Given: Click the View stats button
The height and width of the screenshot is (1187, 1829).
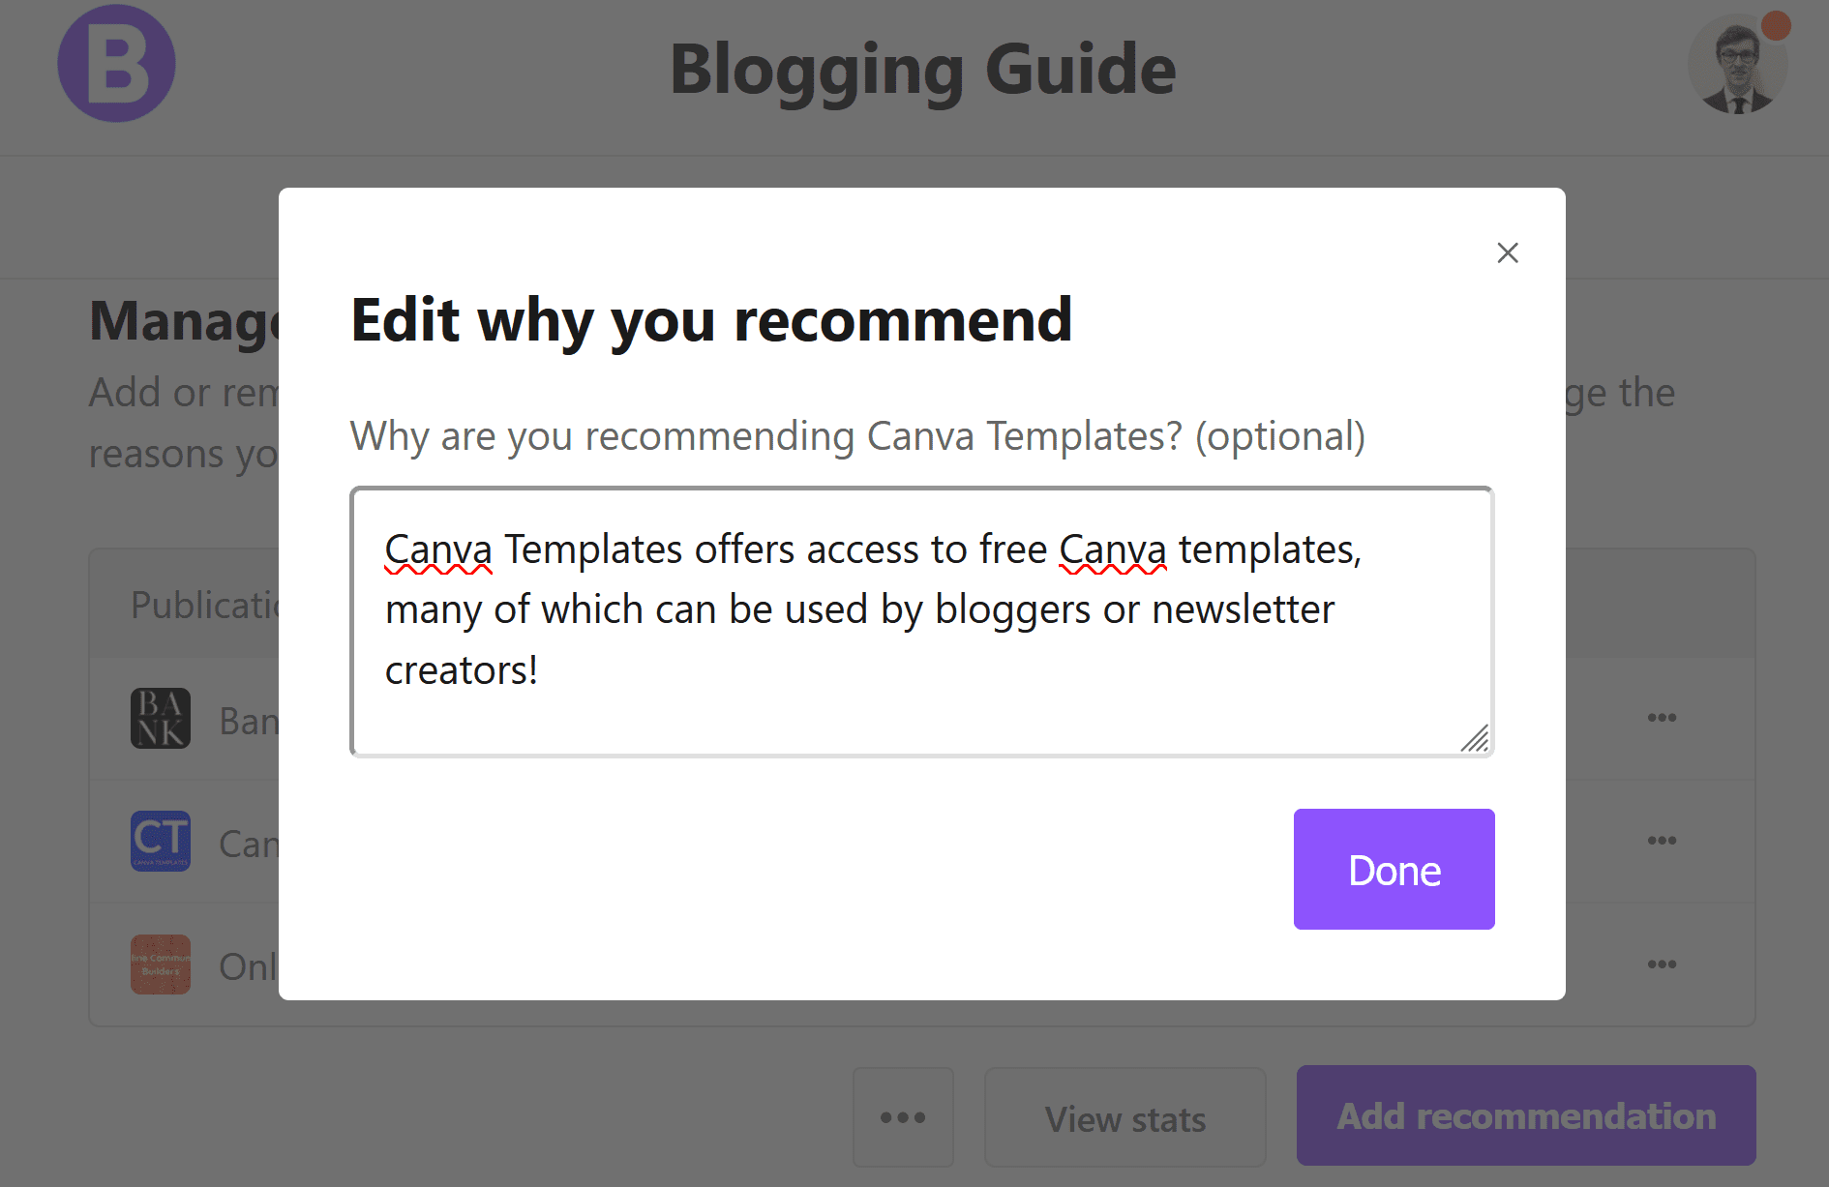Looking at the screenshot, I should [1124, 1117].
